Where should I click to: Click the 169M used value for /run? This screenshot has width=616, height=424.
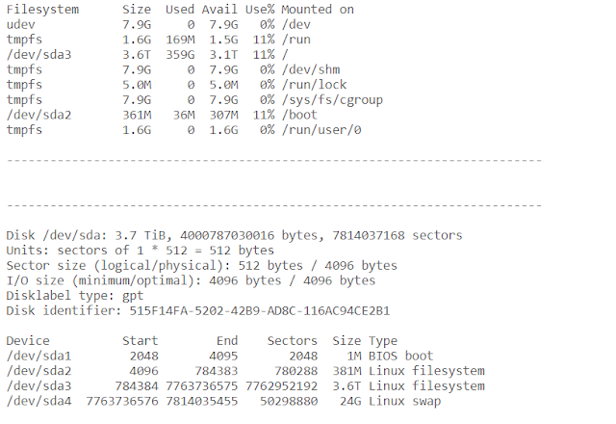(179, 40)
